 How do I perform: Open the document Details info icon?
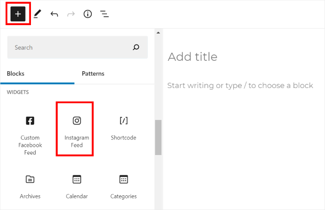point(88,14)
